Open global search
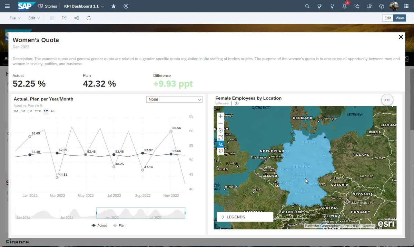This screenshot has width=414, height=247. [307, 6]
